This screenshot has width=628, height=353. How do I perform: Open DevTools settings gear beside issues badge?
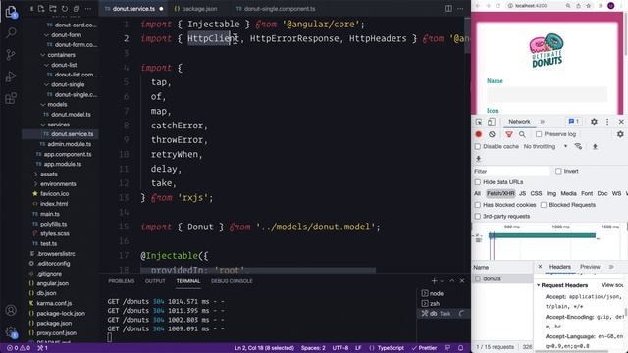pos(594,122)
